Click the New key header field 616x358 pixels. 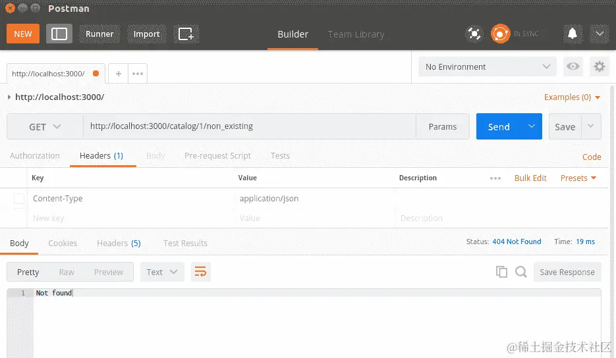(132, 218)
